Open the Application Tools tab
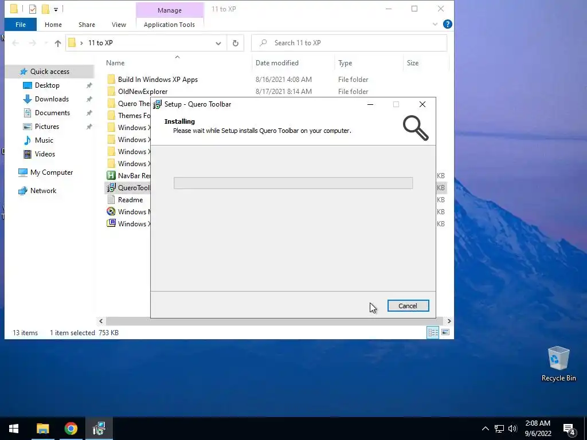Viewport: 587px width, 440px height. click(x=169, y=25)
